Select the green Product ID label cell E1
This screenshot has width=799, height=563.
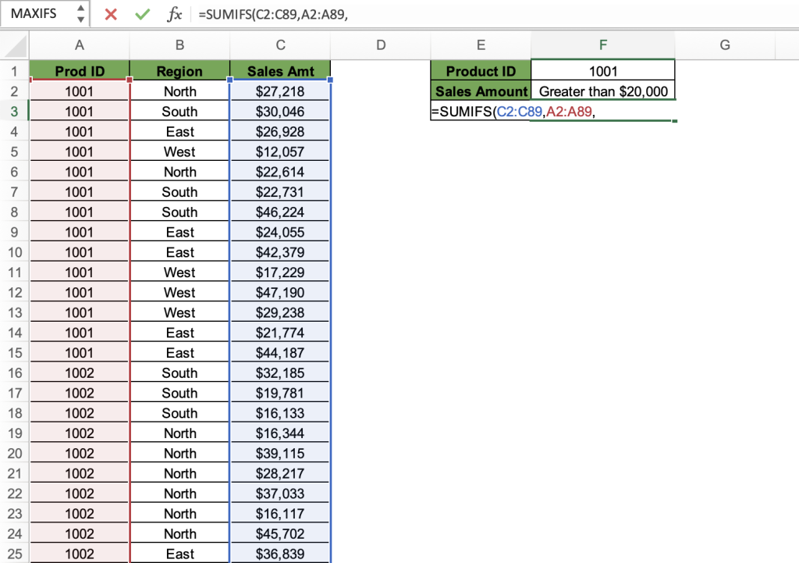[x=481, y=70]
